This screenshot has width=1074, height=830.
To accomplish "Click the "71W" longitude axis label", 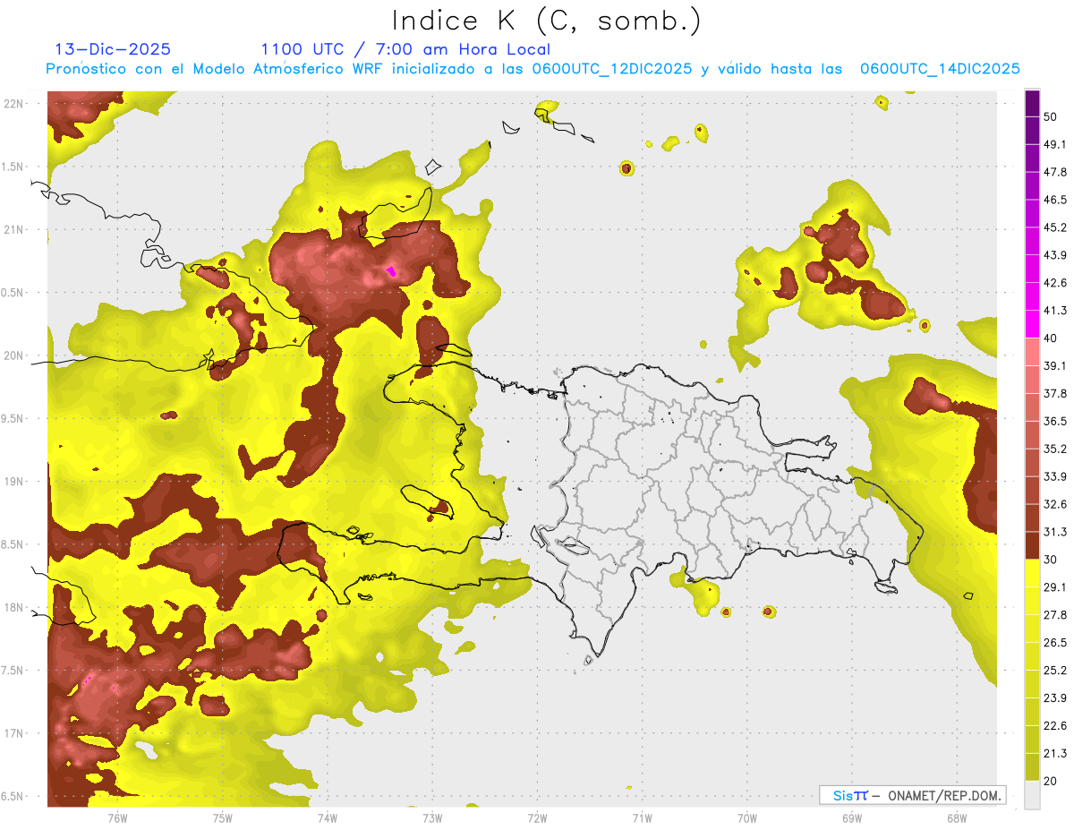I will coord(642,818).
